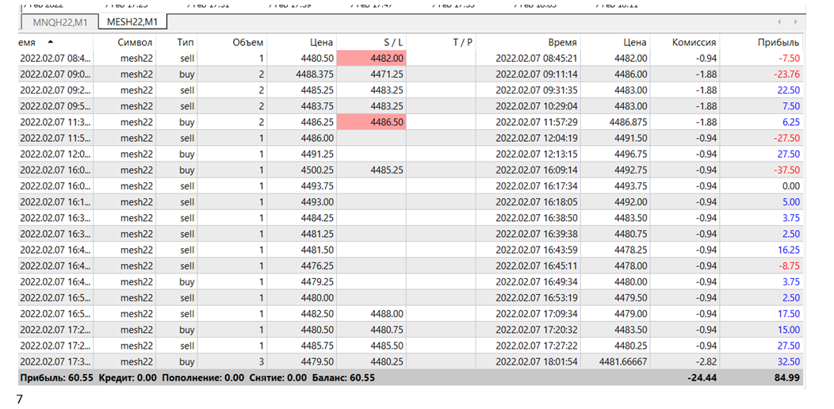This screenshot has height=409, width=834.
Task: Sort by the Тип column header
Action: click(x=186, y=42)
